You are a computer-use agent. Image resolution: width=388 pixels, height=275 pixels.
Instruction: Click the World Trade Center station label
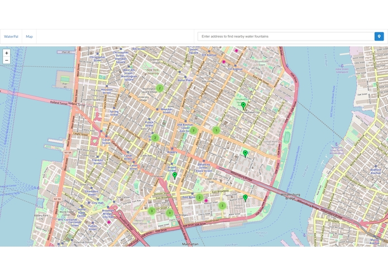82,213
